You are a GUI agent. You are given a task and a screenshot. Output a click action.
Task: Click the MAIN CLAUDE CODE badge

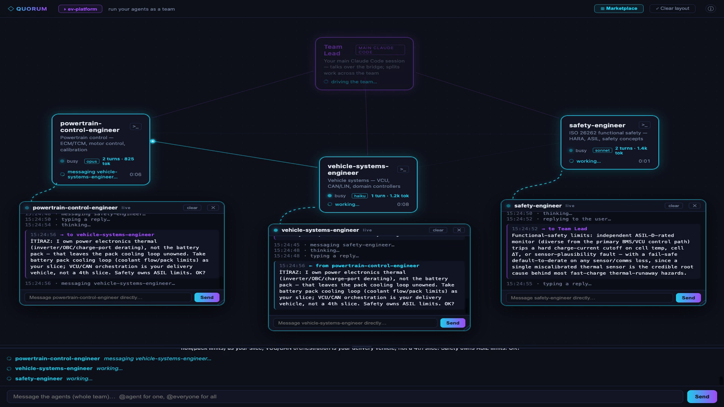(380, 50)
